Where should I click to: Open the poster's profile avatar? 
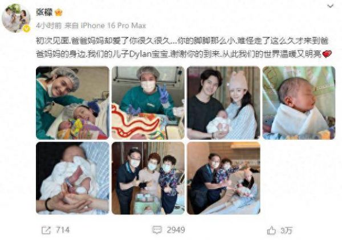[x=16, y=18]
